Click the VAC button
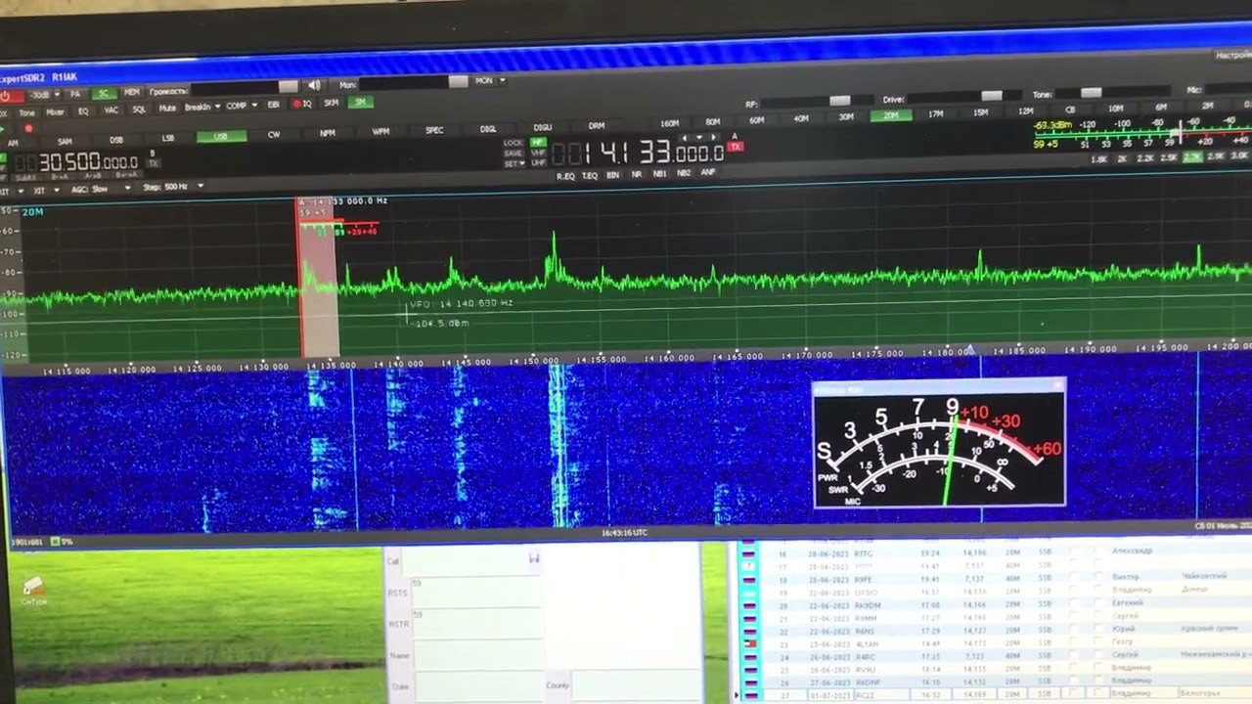1252x704 pixels. (111, 110)
